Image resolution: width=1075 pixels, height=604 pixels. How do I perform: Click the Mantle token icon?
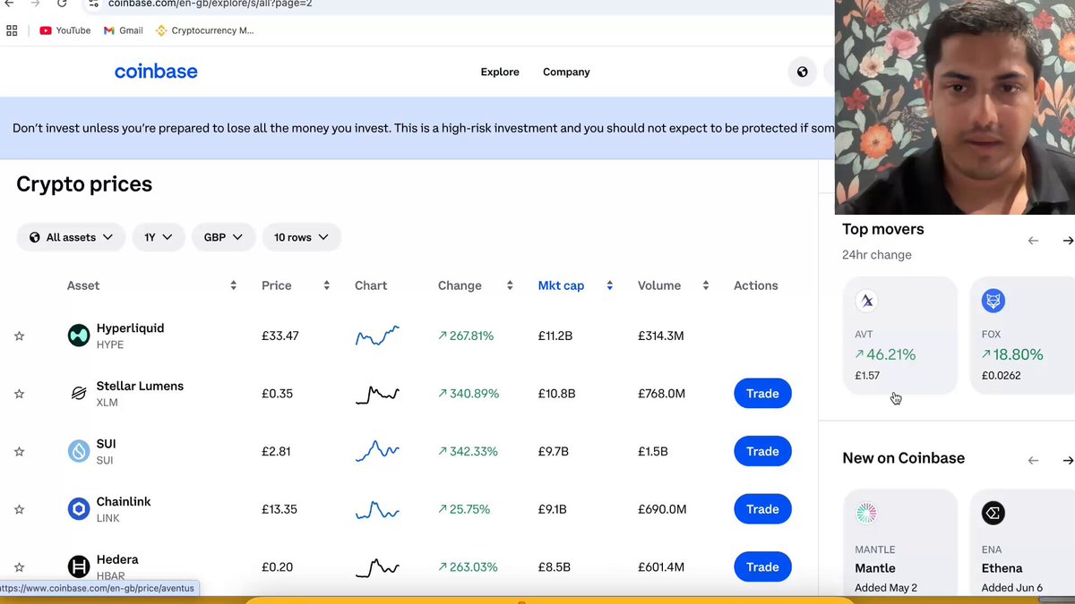pyautogui.click(x=866, y=513)
